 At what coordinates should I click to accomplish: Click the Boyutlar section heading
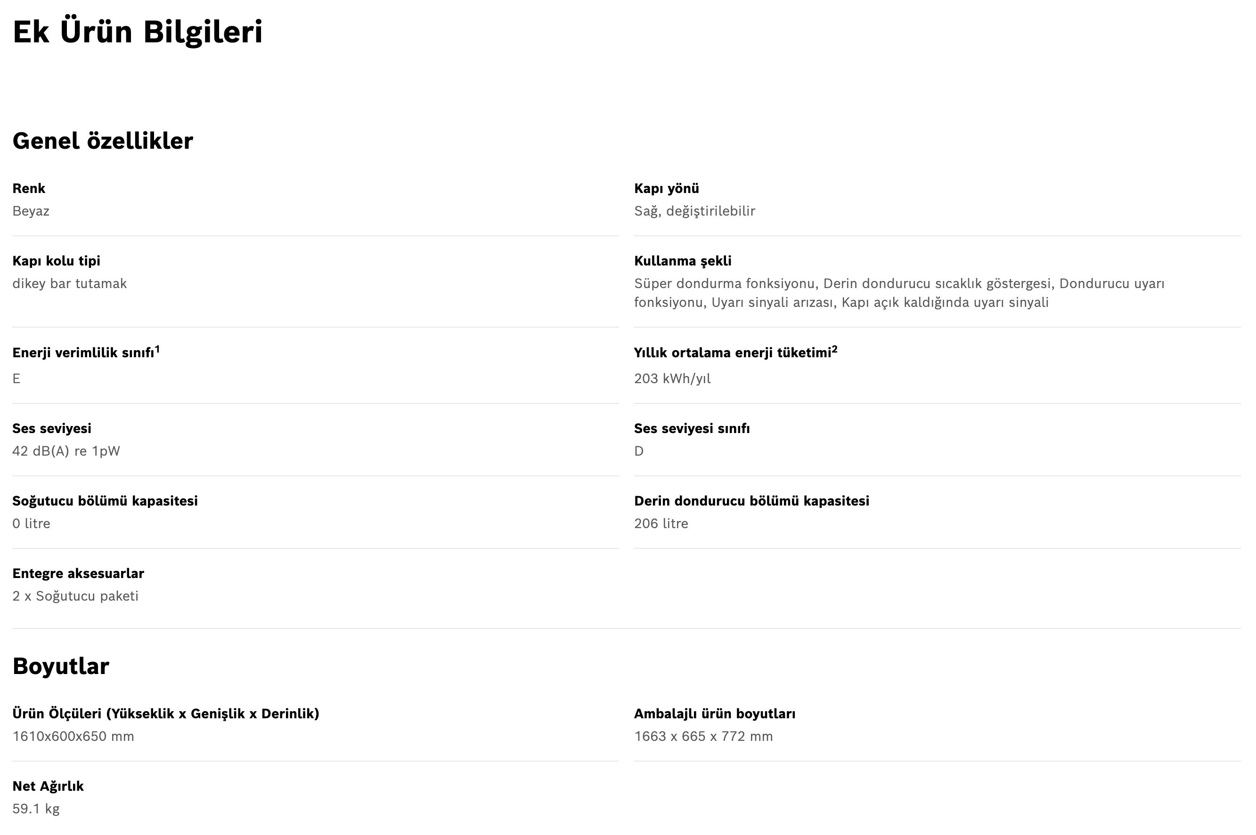(61, 666)
